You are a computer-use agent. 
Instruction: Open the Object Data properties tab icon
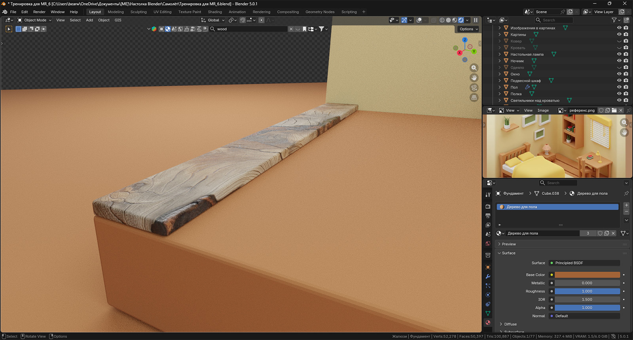click(488, 313)
